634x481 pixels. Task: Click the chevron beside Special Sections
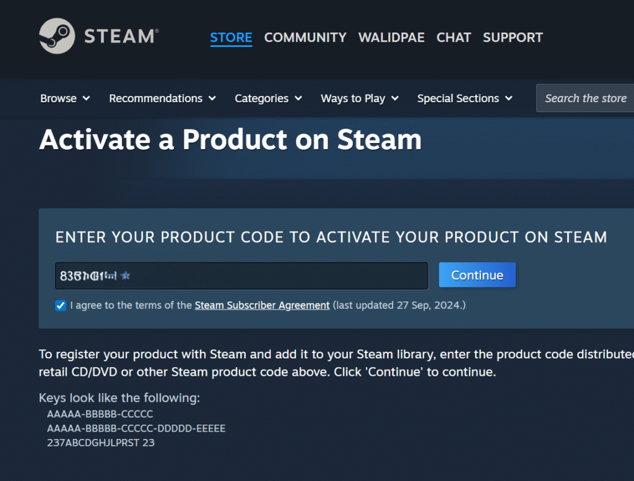tap(509, 98)
